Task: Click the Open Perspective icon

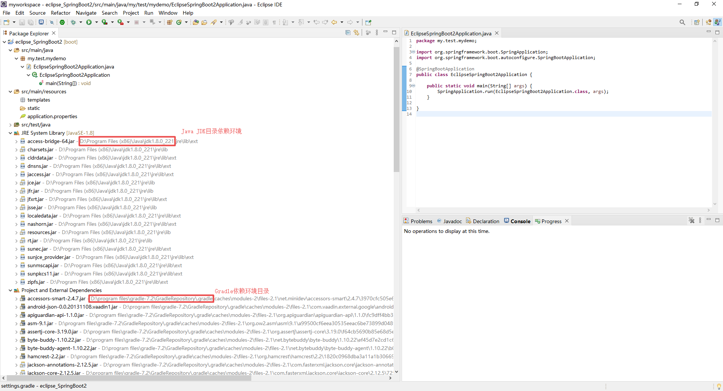Action: click(x=697, y=22)
